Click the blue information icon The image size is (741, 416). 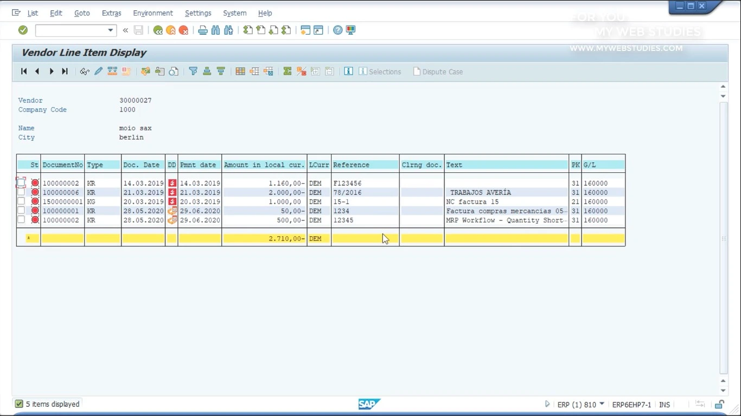(x=349, y=71)
